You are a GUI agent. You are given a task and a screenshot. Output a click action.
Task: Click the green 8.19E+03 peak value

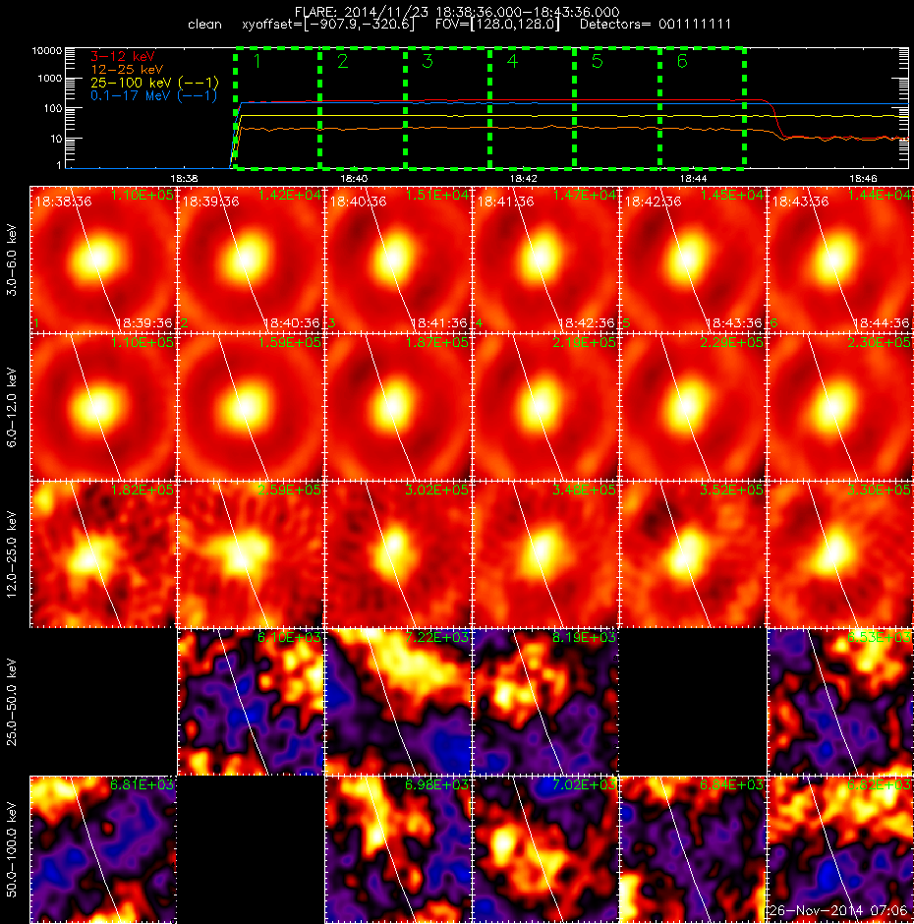584,637
